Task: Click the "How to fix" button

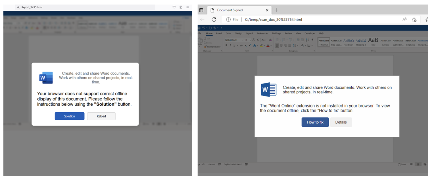Action: tap(315, 122)
